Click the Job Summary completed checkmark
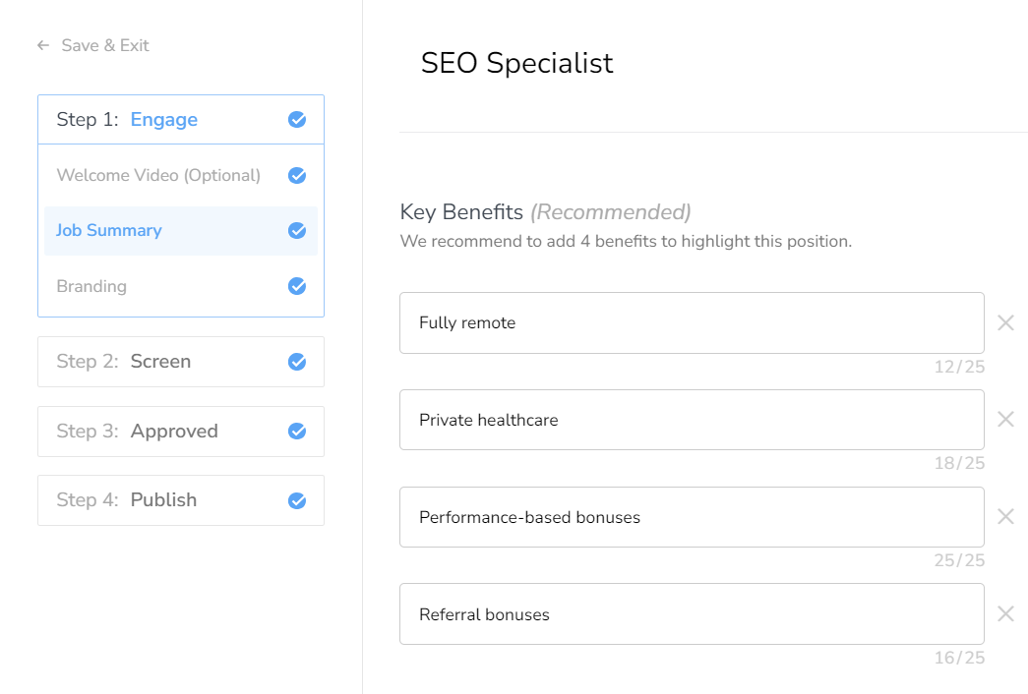1028x694 pixels. [x=297, y=231]
